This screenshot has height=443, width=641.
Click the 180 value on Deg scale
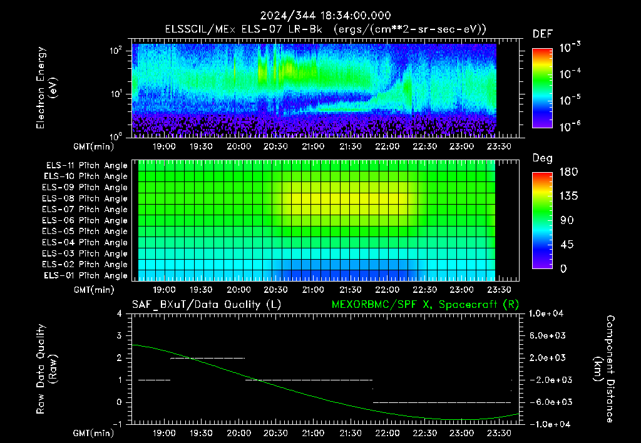pos(568,171)
